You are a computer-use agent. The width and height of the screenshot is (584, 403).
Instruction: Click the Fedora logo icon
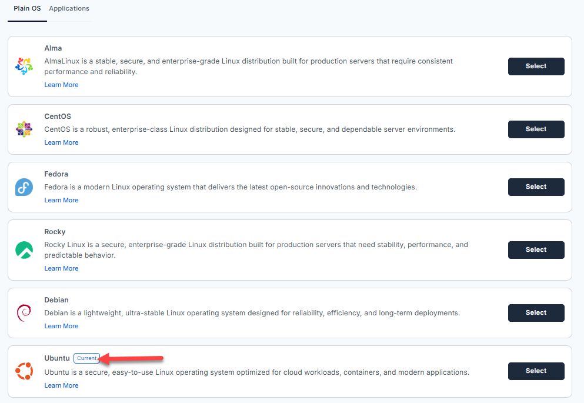[24, 187]
